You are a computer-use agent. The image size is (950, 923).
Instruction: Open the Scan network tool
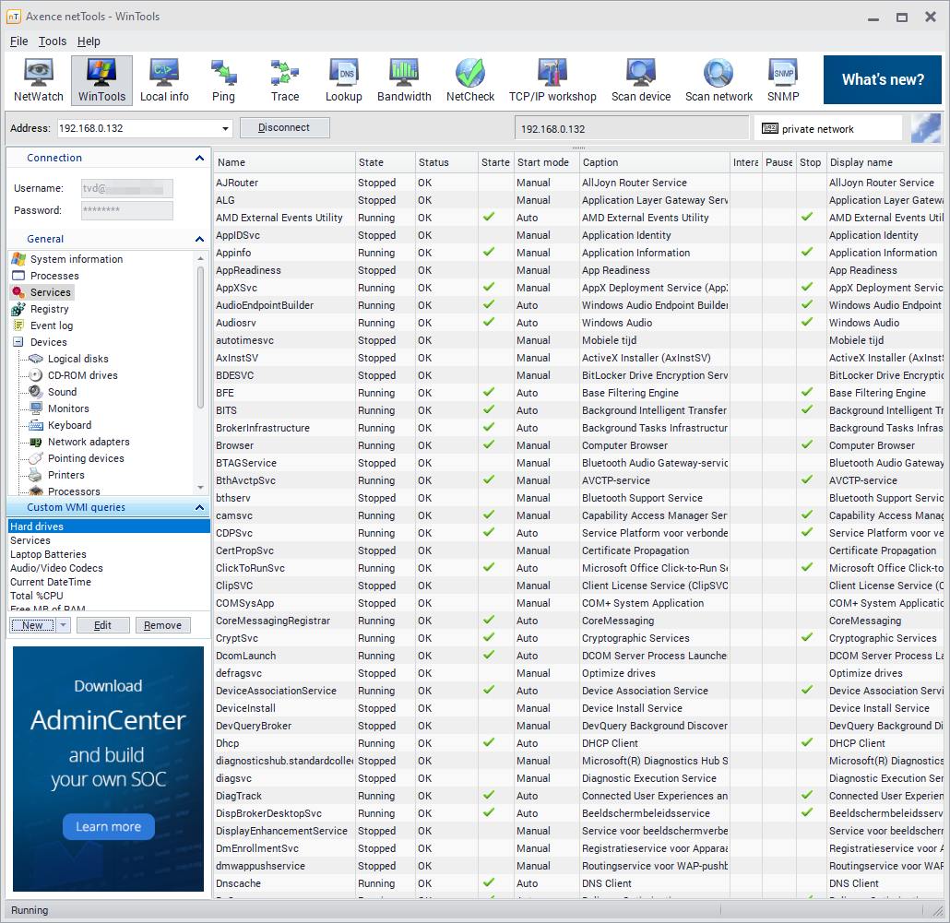coord(718,80)
